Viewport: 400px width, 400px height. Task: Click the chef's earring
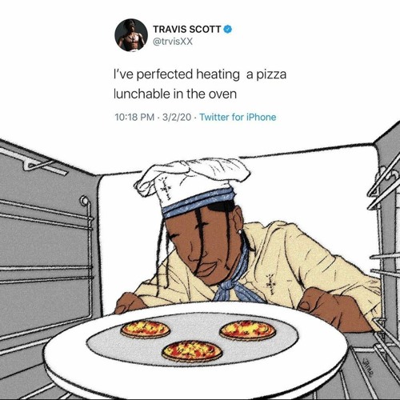pos(241,231)
